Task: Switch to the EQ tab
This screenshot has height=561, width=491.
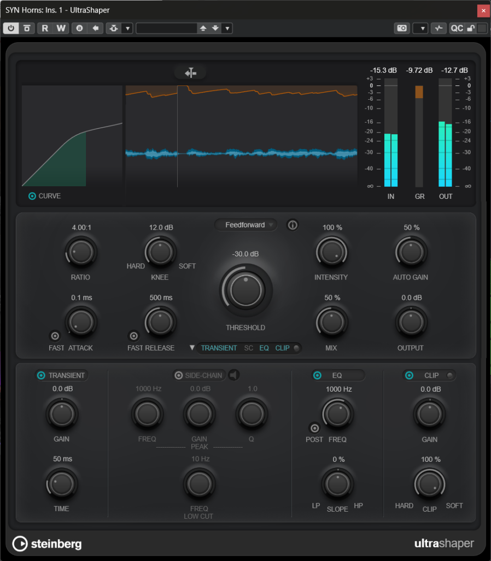Action: coord(264,348)
